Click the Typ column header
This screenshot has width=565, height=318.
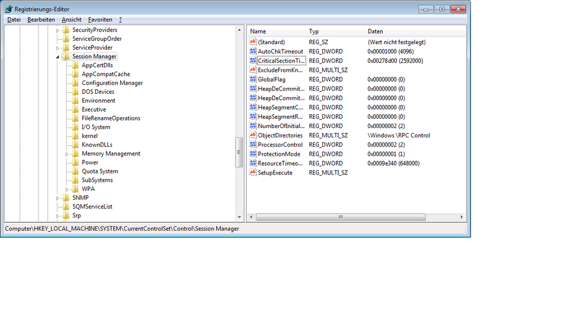335,31
